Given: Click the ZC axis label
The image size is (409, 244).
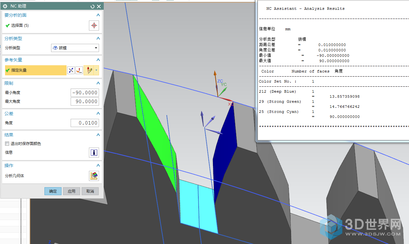Looking at the screenshot, I should click(220, 81).
